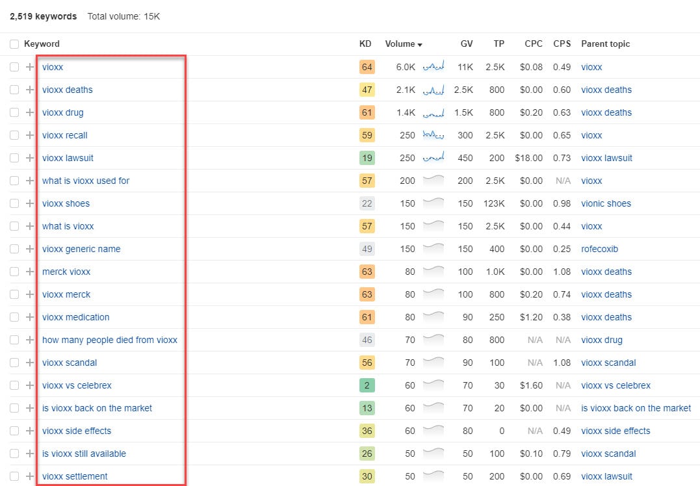Viewport: 700px width, 486px height.
Task: Add vioxx recall via plus icon
Action: coord(30,135)
